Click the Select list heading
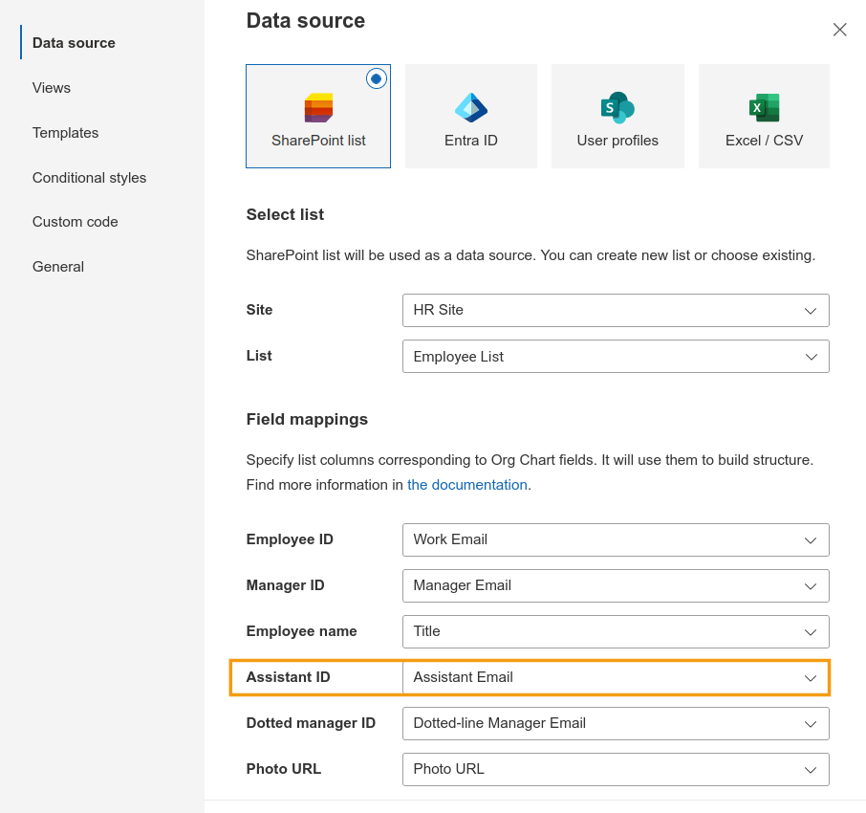The height and width of the screenshot is (813, 866). tap(285, 214)
